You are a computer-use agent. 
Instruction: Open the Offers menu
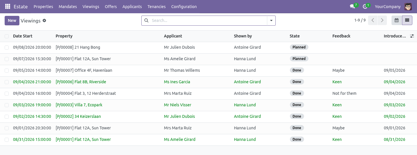click(111, 6)
